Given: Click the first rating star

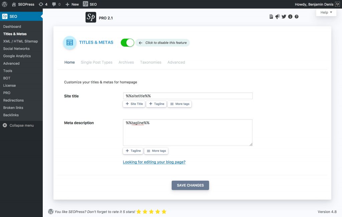Looking at the screenshot, I should (139, 212).
